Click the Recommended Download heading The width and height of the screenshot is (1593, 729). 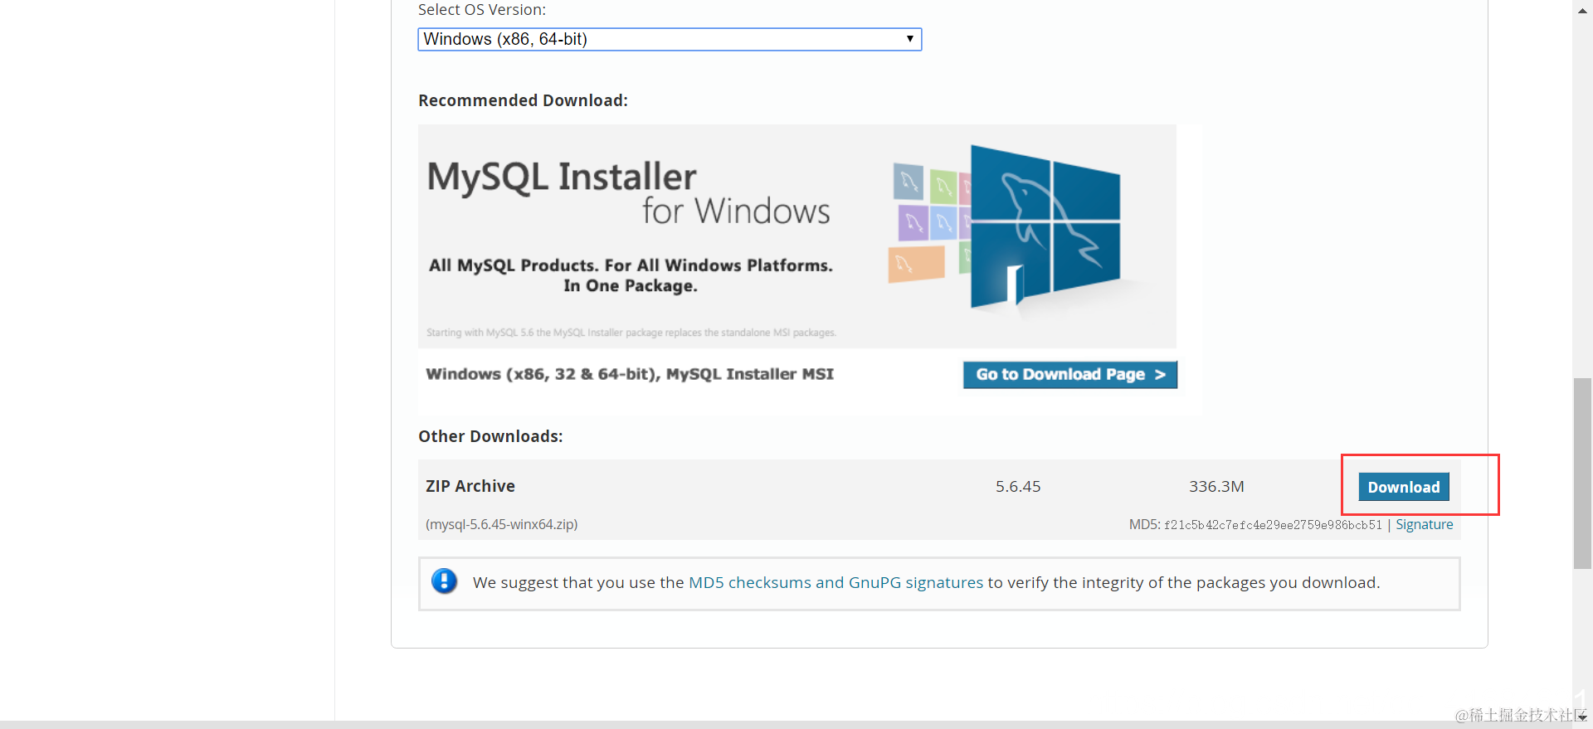[x=523, y=100]
